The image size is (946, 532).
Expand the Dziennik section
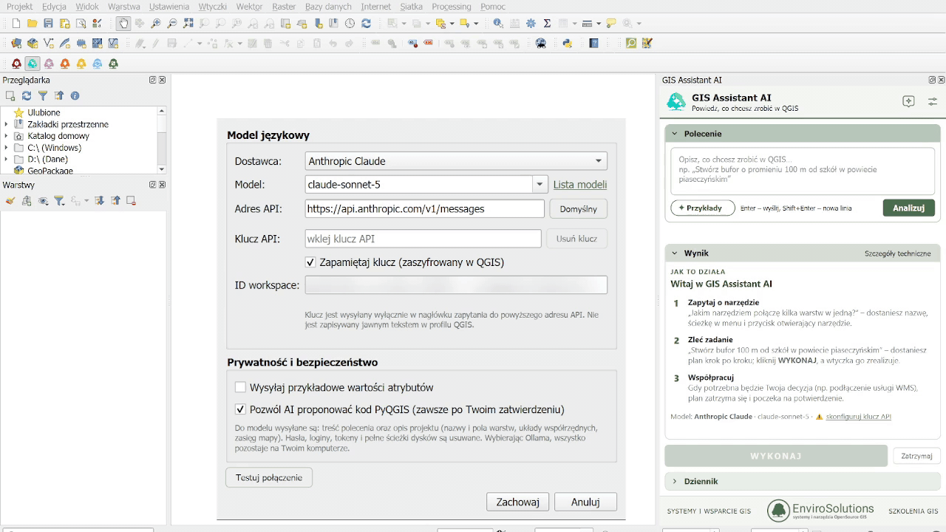(675, 481)
